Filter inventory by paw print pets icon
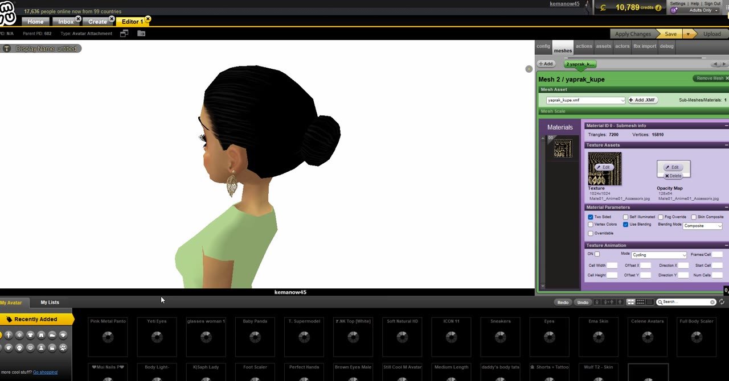Screen dimensions: 729x381 pos(63,347)
